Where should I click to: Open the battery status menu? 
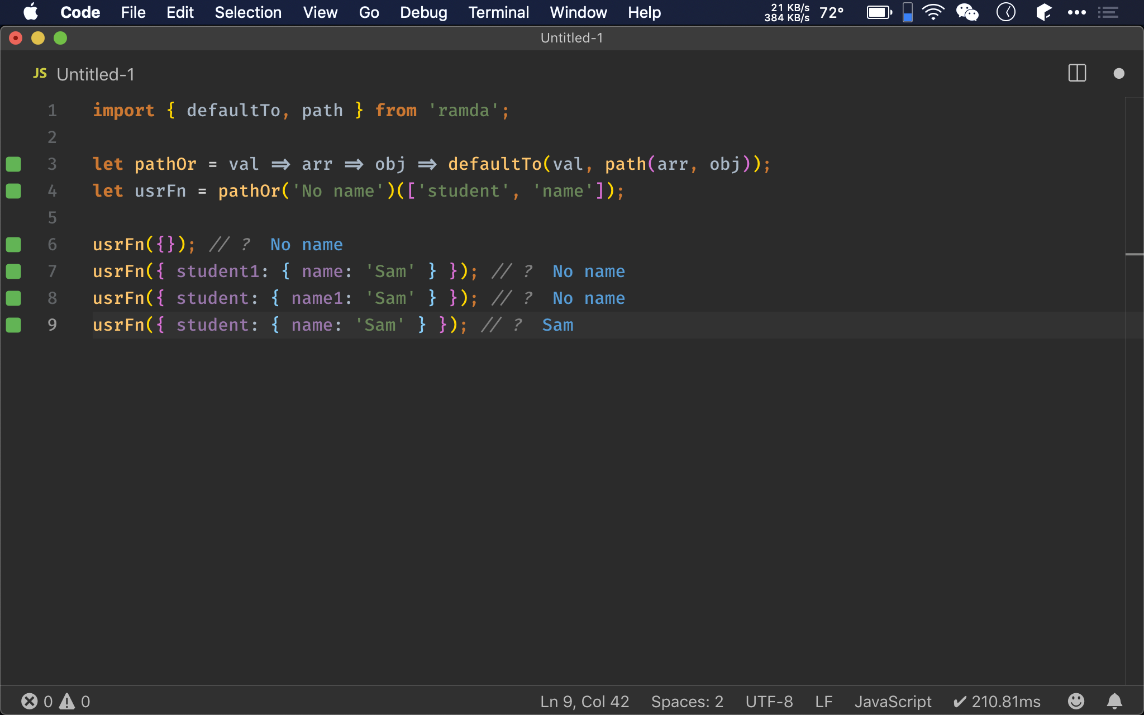(x=879, y=12)
